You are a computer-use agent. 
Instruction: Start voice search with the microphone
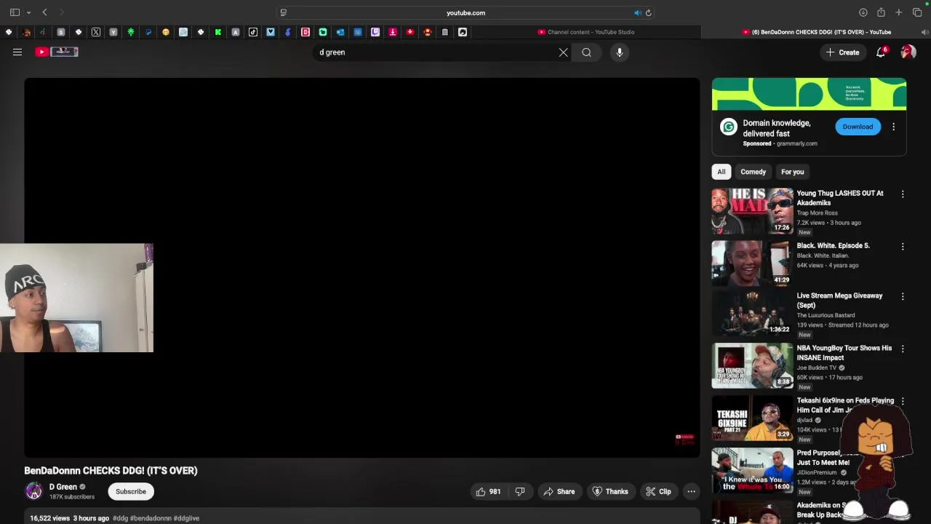pos(620,52)
